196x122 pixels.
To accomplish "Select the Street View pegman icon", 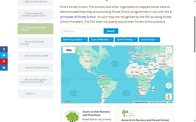I will coord(169,97).
